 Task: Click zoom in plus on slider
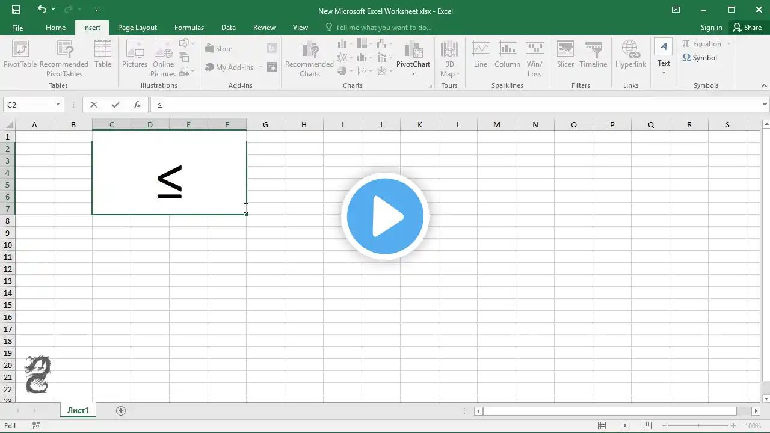[733, 426]
